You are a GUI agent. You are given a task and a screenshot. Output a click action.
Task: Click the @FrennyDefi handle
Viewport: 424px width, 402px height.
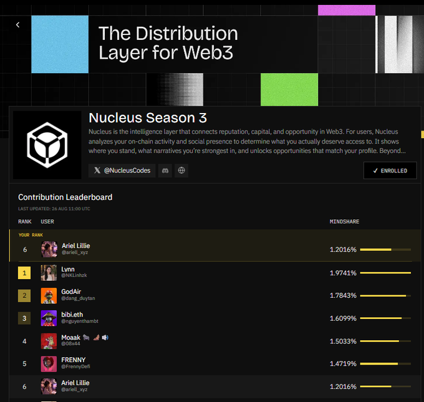pos(75,366)
